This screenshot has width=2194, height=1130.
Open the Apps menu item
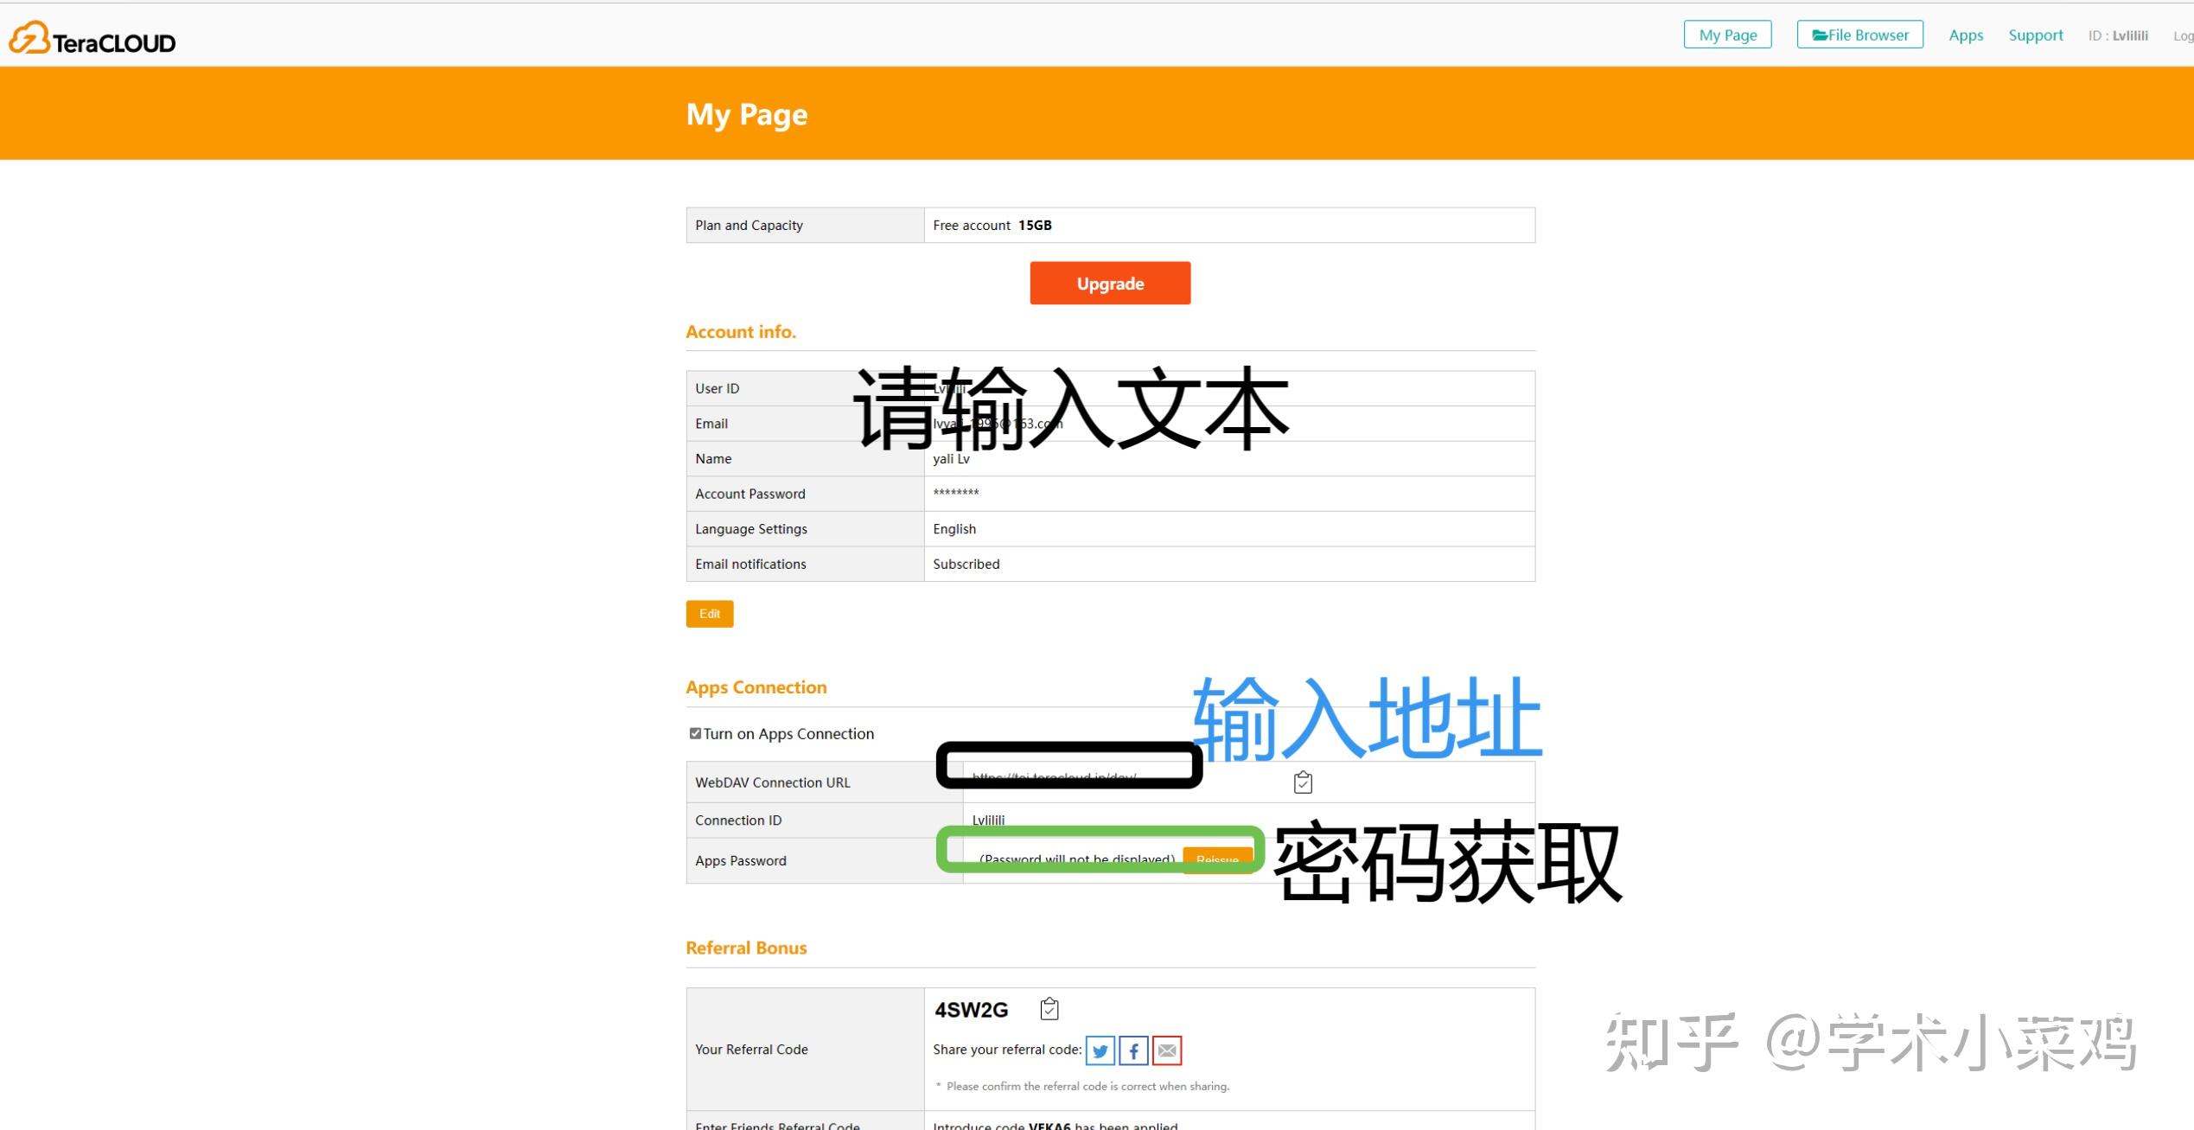[1965, 35]
